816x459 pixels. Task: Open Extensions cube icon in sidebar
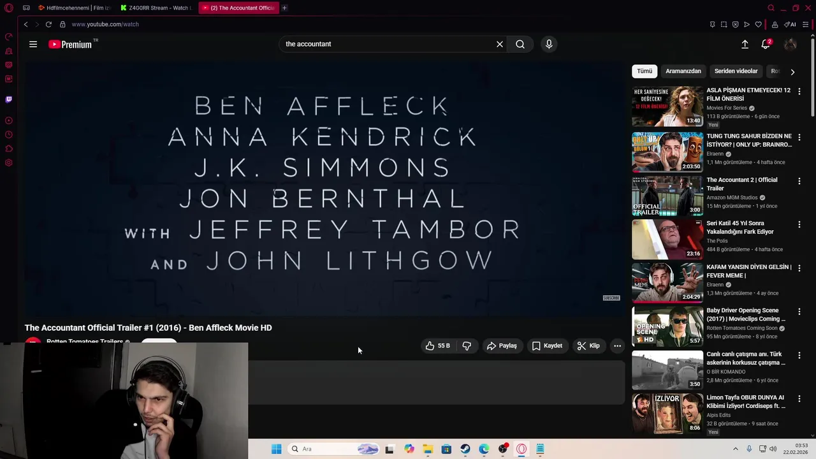pos(9,149)
